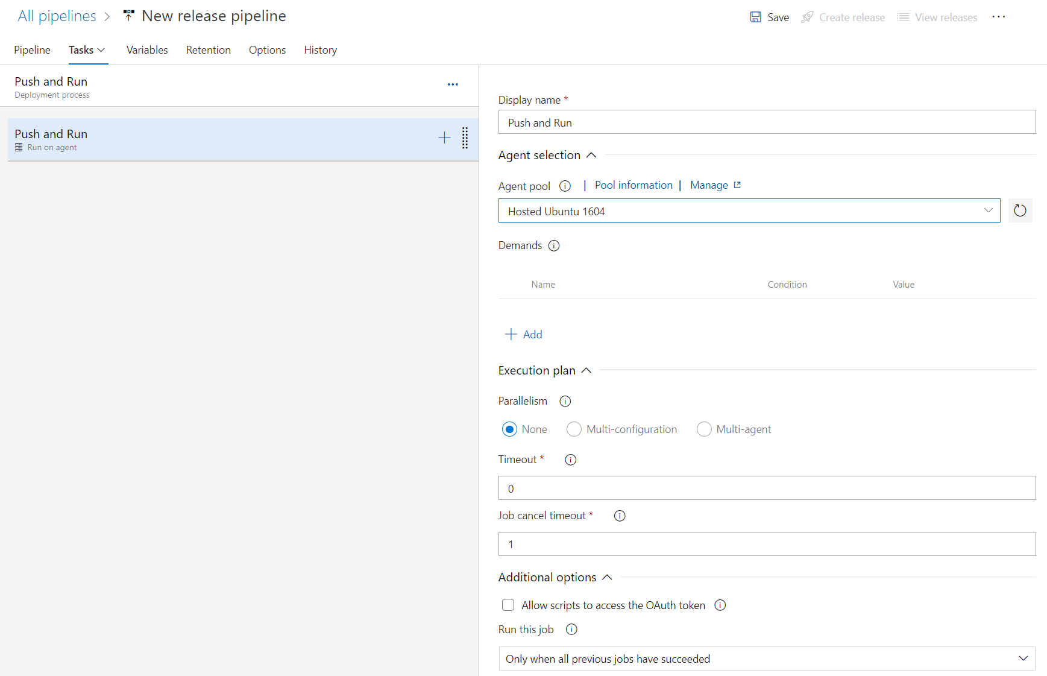1047x676 pixels.
Task: Click the Timeout input field
Action: (x=766, y=488)
